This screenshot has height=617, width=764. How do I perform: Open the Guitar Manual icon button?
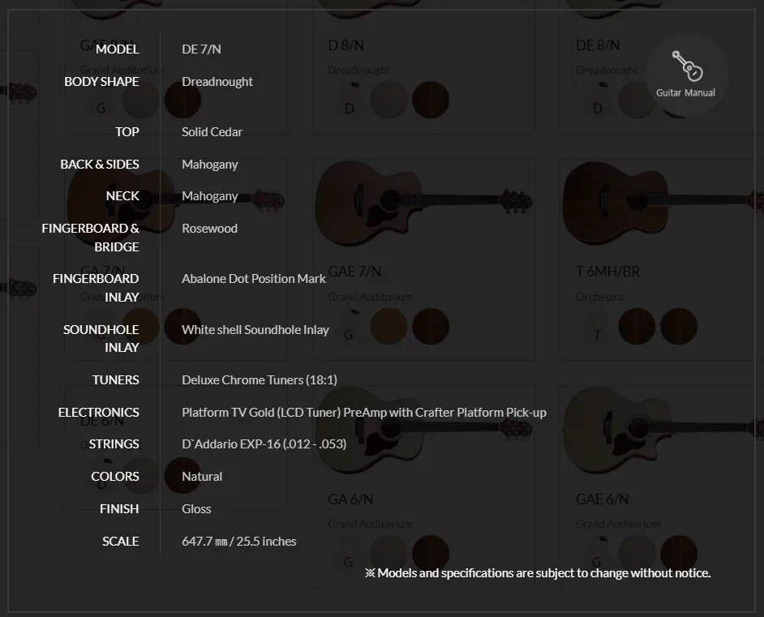[x=686, y=75]
